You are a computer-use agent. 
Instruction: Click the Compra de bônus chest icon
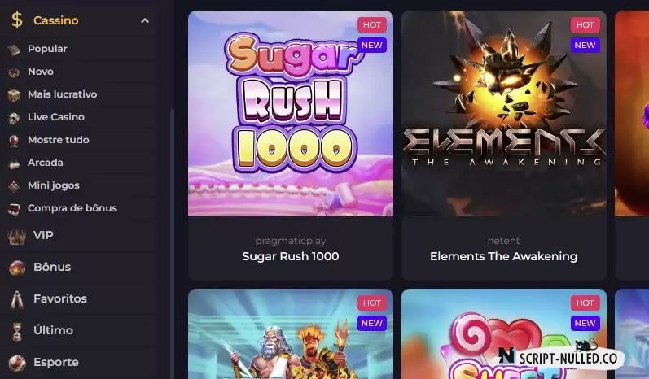pos(14,209)
